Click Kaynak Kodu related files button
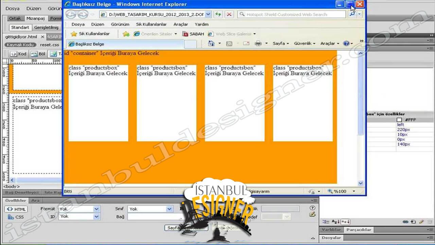Screen dimensions: 435x245 (x=20, y=45)
